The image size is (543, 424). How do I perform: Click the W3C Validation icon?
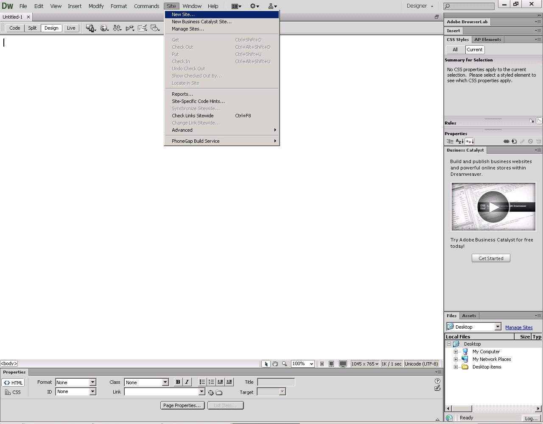coord(130,28)
